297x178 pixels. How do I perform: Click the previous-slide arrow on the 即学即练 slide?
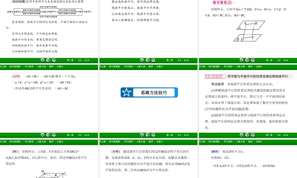pyautogui.click(x=241, y=60)
